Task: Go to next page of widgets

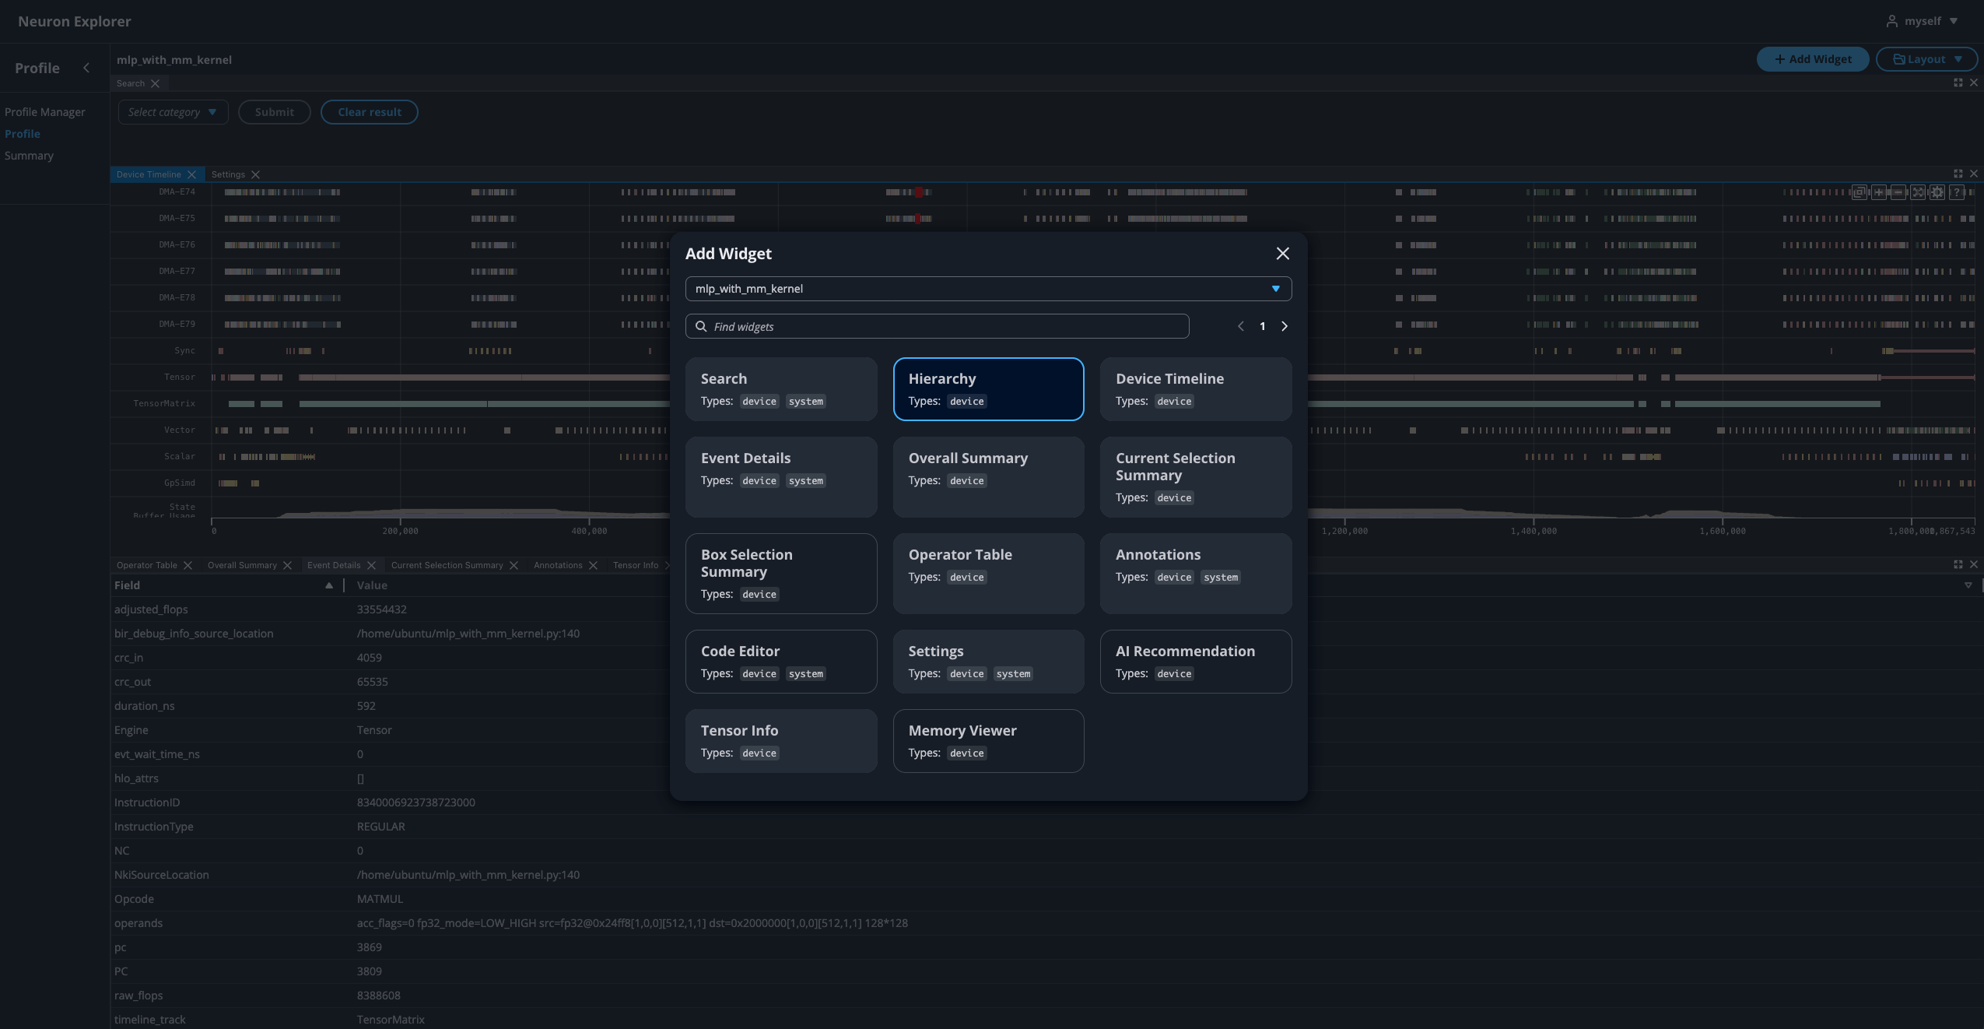Action: [1285, 326]
